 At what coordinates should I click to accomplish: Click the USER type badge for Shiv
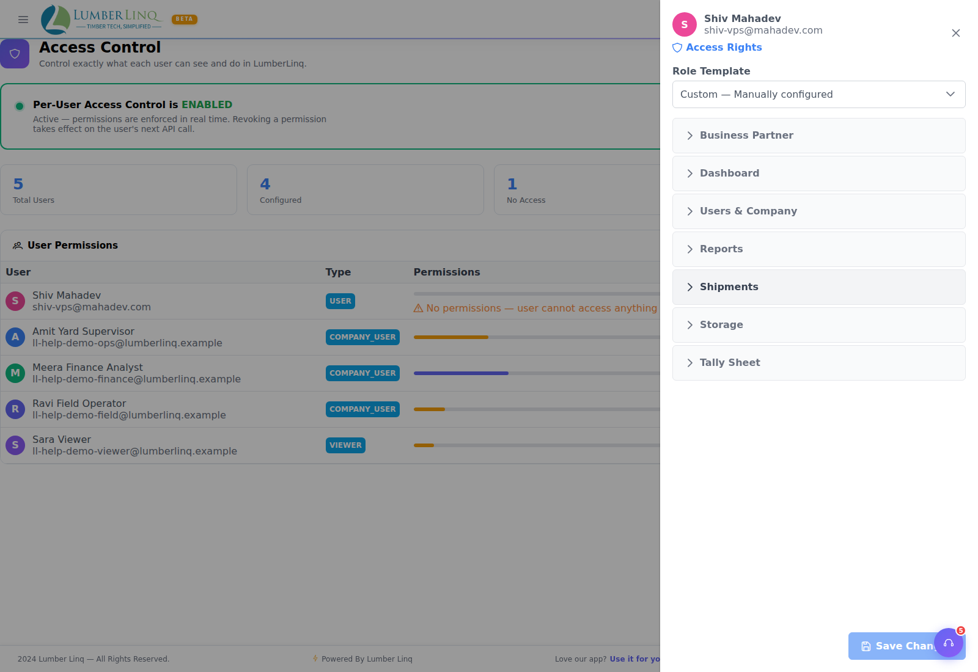click(x=340, y=301)
